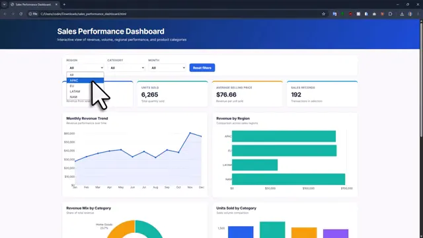Open the Month dropdown
423x238 pixels.
click(x=167, y=67)
